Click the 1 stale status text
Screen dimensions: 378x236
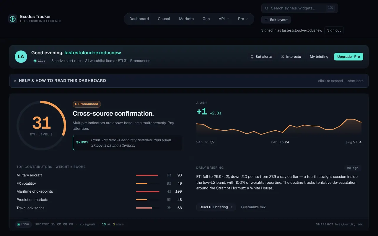coord(118,224)
